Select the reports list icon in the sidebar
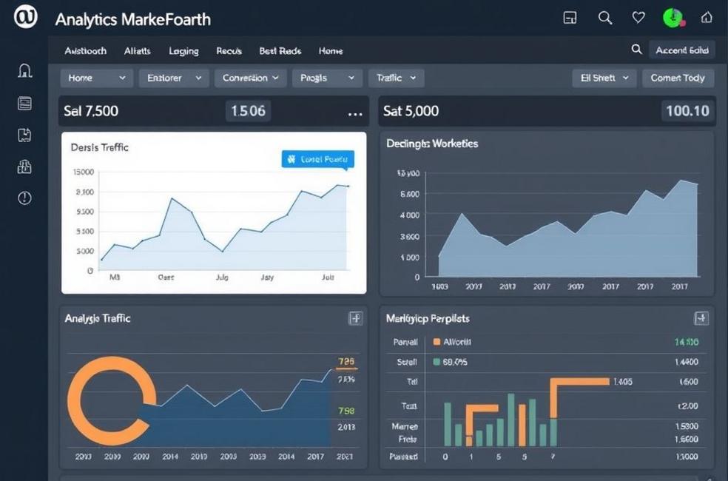This screenshot has width=728, height=481. coord(24,103)
